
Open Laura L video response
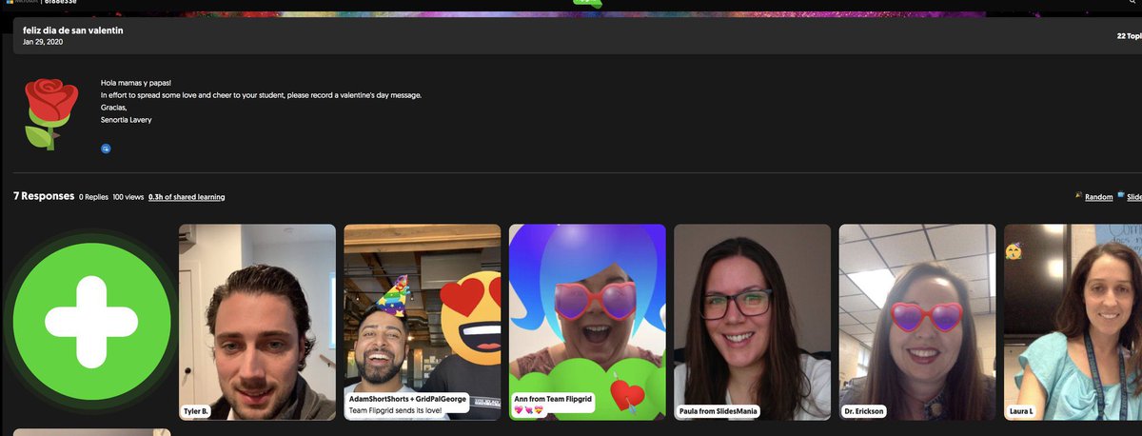coord(1073,322)
